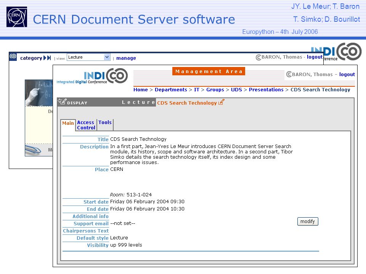The image size is (366, 274).
Task: Click user icon beside BARON in Management Area
Action: click(x=289, y=74)
